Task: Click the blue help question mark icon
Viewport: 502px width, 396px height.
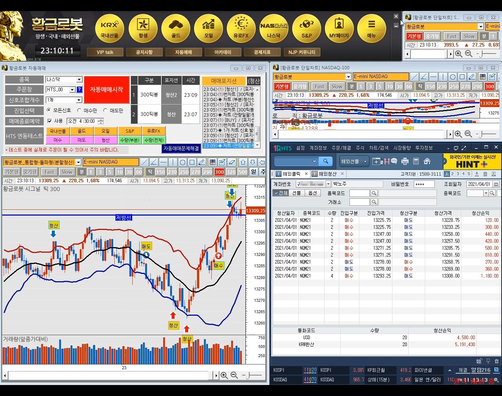Action: tap(79, 89)
